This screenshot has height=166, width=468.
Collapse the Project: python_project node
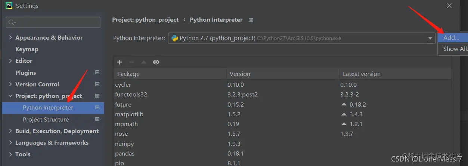pos(10,96)
